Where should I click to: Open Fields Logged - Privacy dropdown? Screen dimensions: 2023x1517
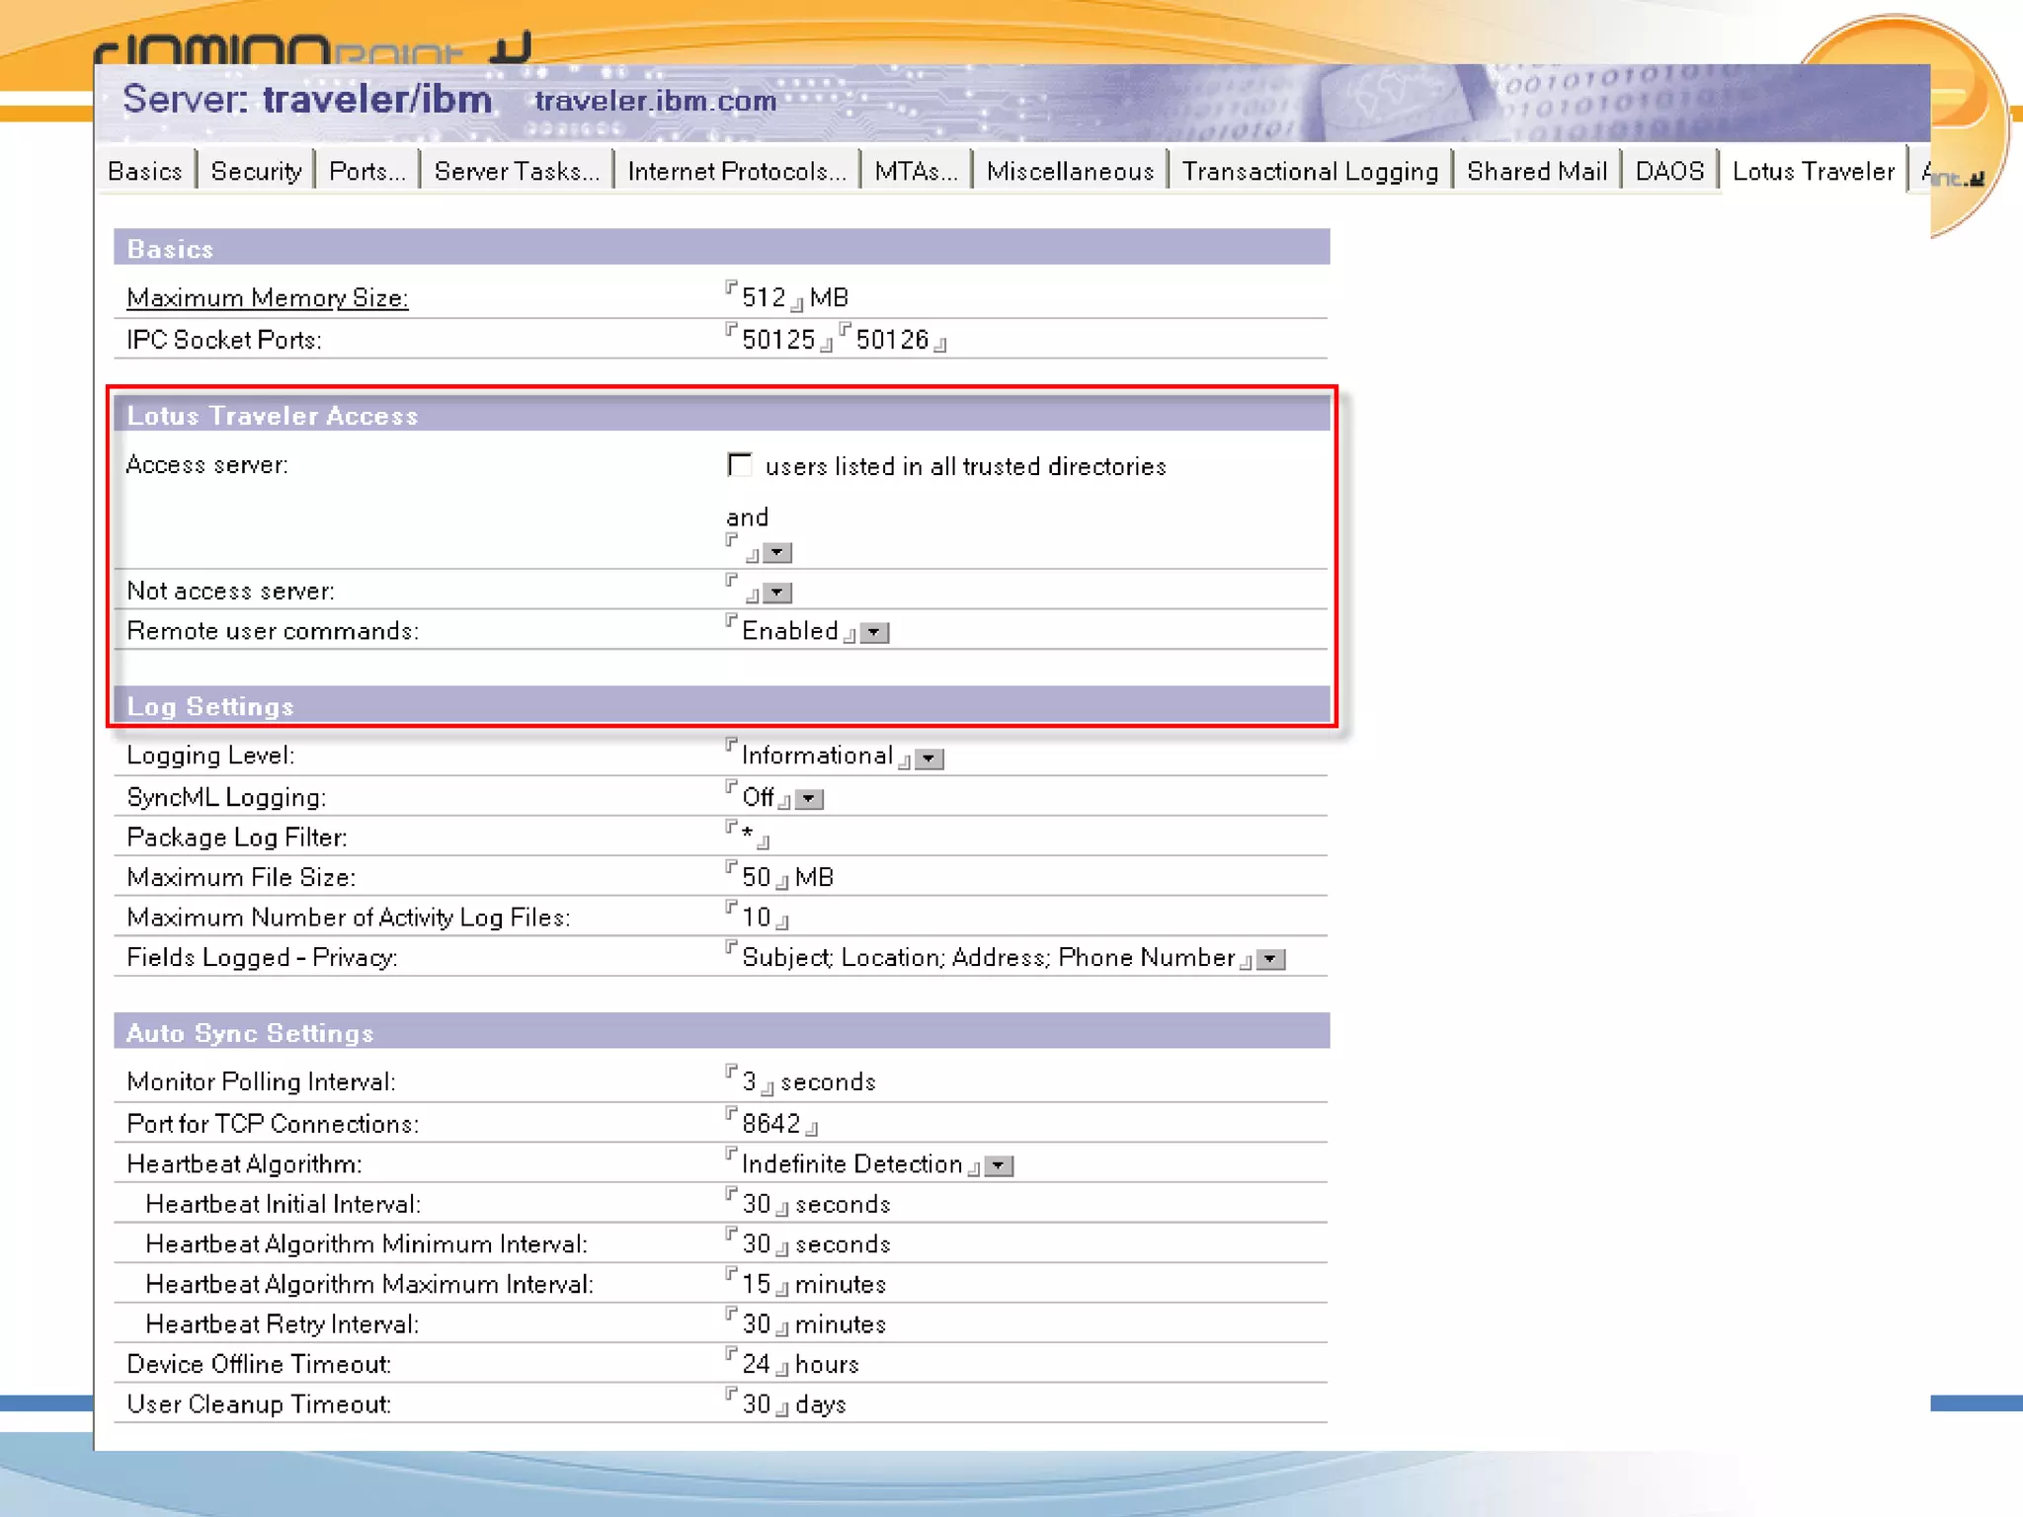coord(1270,959)
